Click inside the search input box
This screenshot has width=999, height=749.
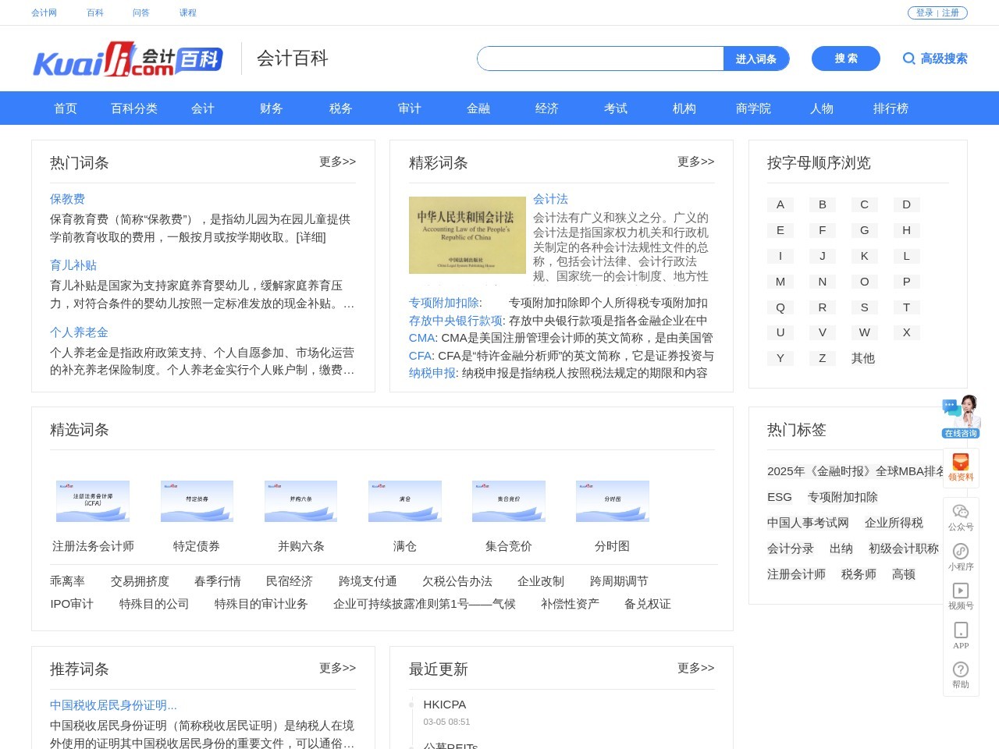click(x=601, y=59)
